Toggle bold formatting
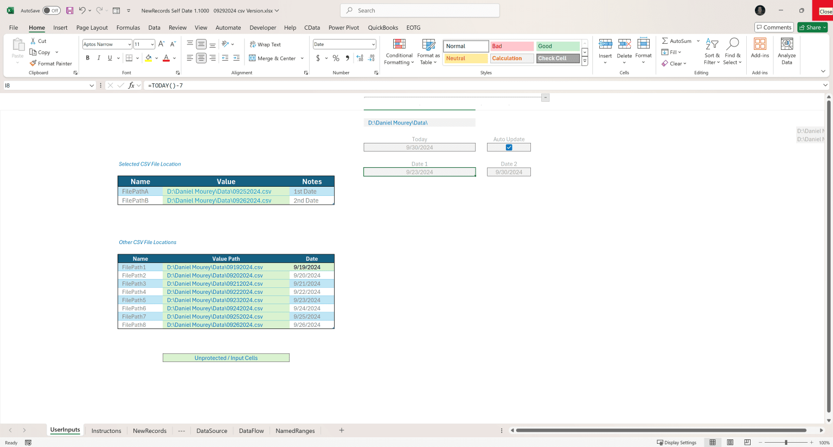 (x=87, y=58)
